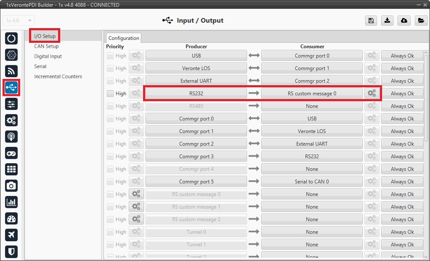Open Serial to CAN 0 consumer selector
The height and width of the screenshot is (261, 430).
coord(312,182)
